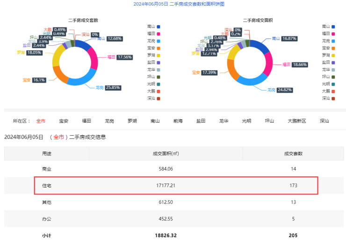
Task: Click the 南山 12.68% label in 成交套数 chart
Action: (110, 39)
